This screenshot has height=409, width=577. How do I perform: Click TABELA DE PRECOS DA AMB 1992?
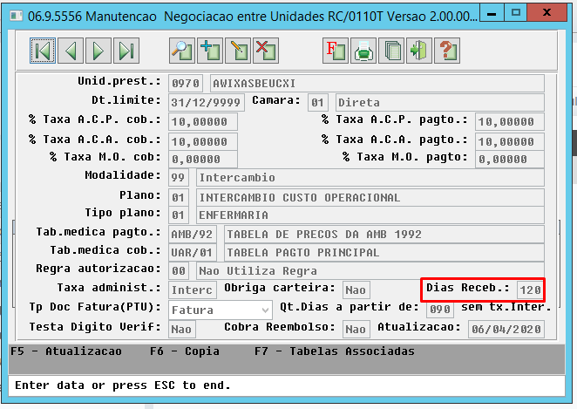324,234
